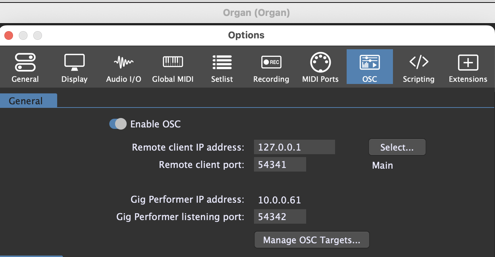Viewport: 495px width, 257px height.
Task: Click the Select... button
Action: tap(397, 147)
